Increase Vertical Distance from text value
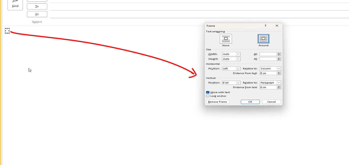349x165 pixels. click(279, 86)
